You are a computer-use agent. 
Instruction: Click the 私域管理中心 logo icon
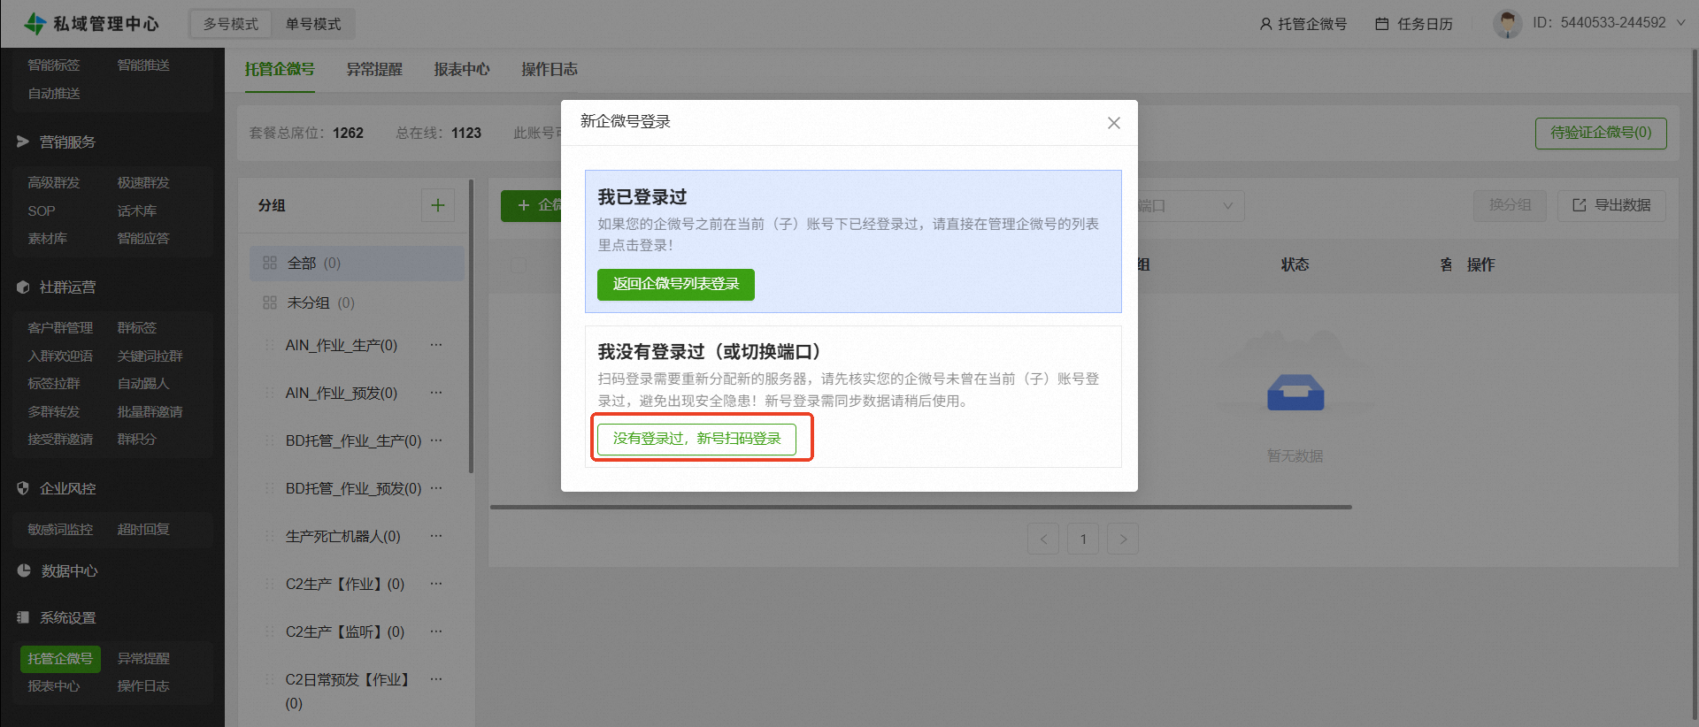[35, 24]
